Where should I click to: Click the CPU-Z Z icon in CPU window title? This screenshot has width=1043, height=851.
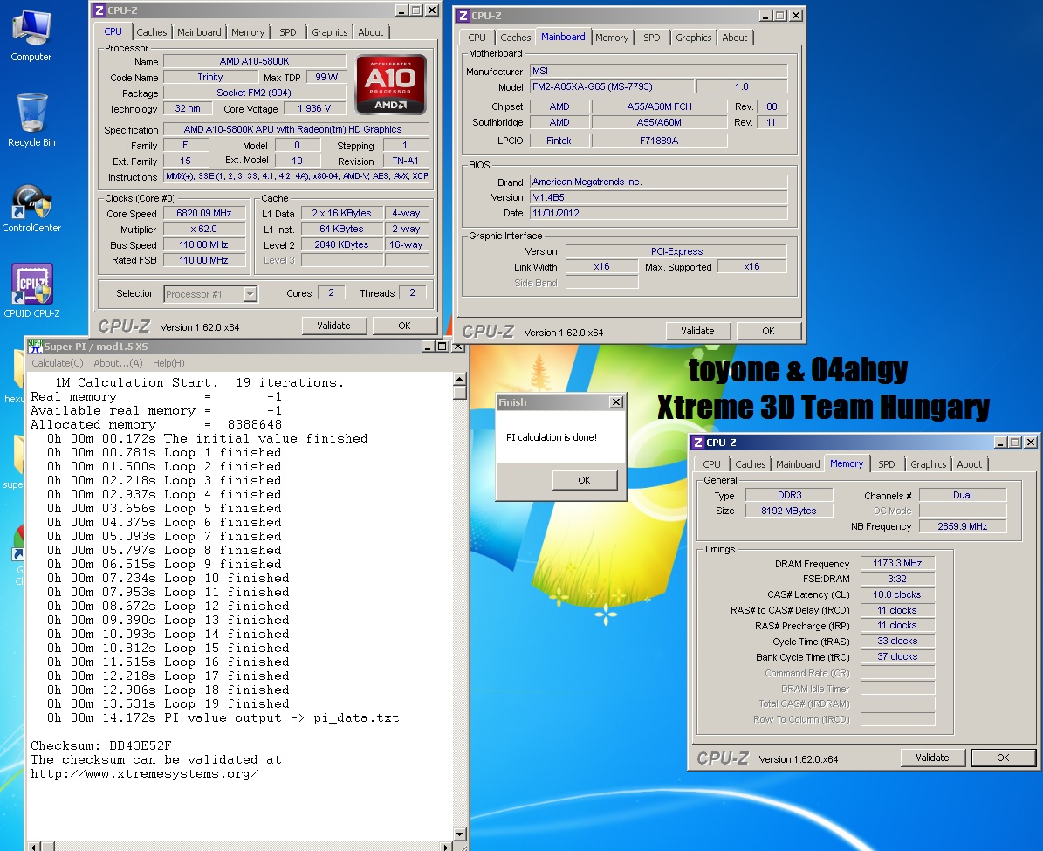99,10
